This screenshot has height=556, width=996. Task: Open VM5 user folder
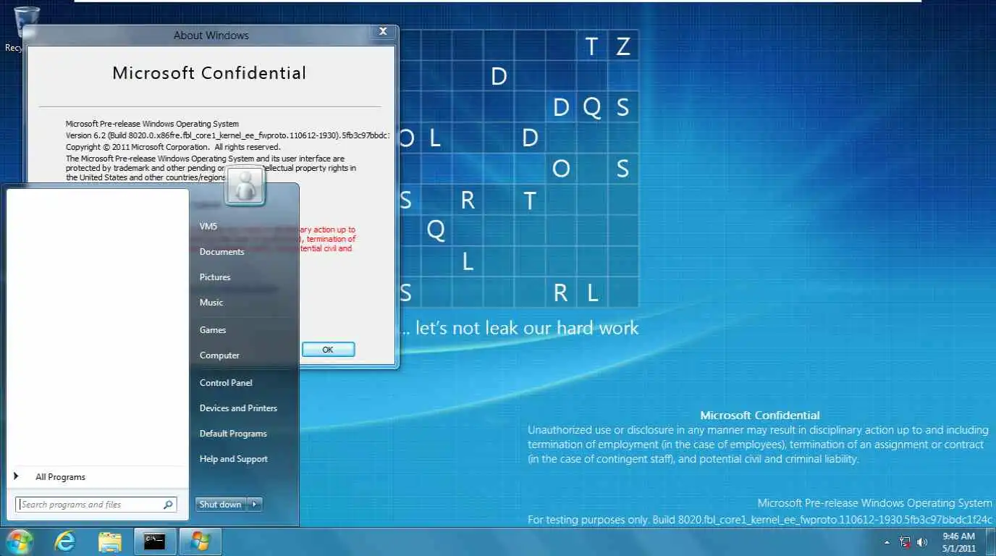(208, 227)
